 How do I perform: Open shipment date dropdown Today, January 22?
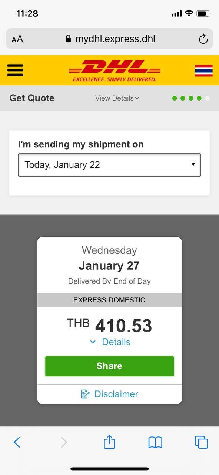coord(109,165)
